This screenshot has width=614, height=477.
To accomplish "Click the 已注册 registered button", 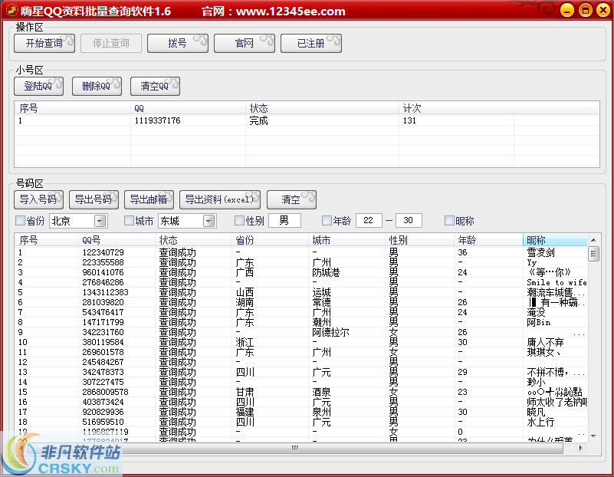I will coord(311,44).
